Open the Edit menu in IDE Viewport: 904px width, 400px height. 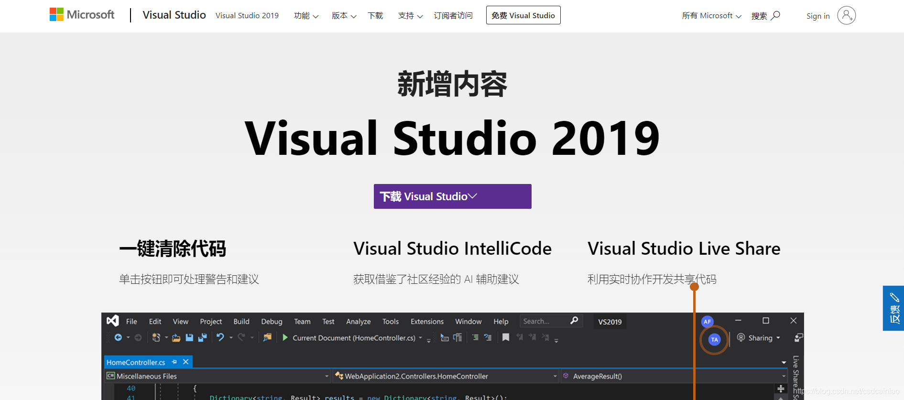[155, 321]
